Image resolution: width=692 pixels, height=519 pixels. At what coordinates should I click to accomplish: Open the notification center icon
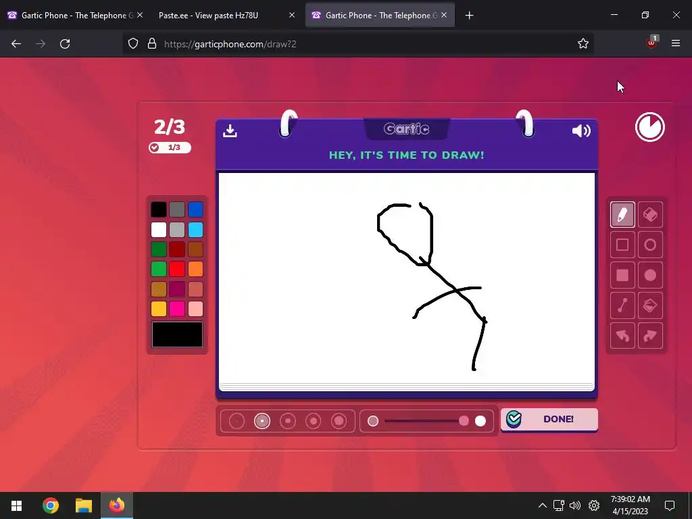(670, 505)
